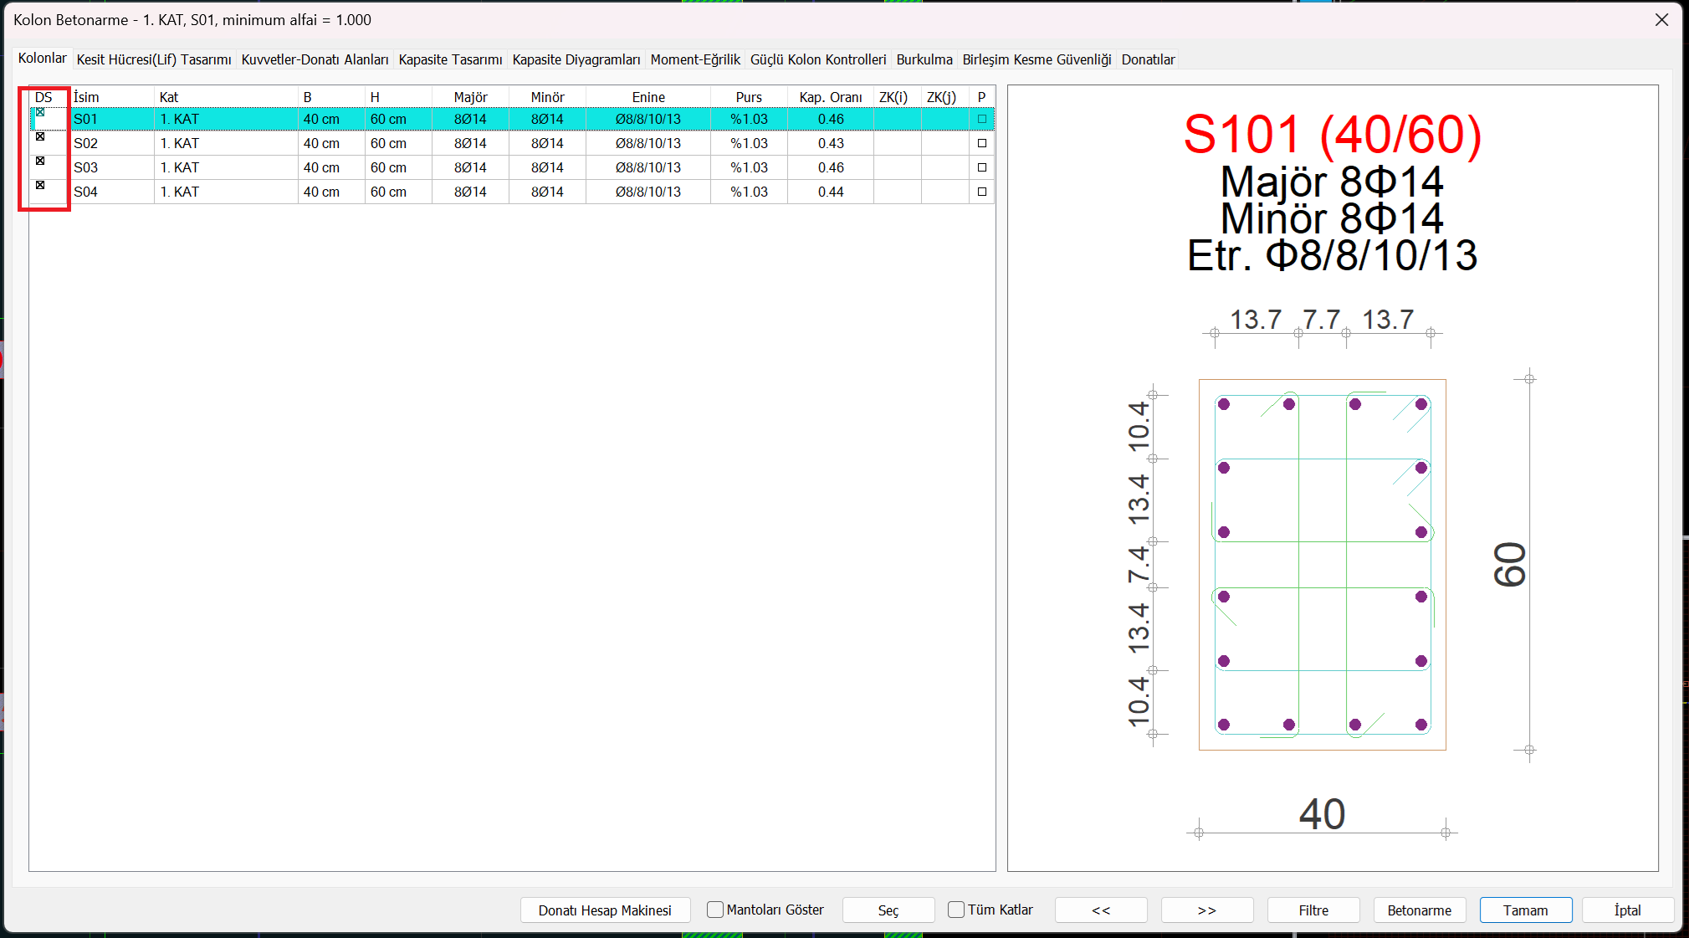Screen dimensions: 1689x938
Task: Go to next column with >> button
Action: pyautogui.click(x=1206, y=910)
